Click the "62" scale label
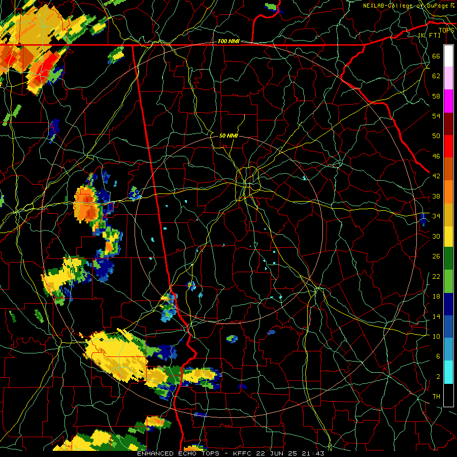457x457 pixels. (x=436, y=76)
